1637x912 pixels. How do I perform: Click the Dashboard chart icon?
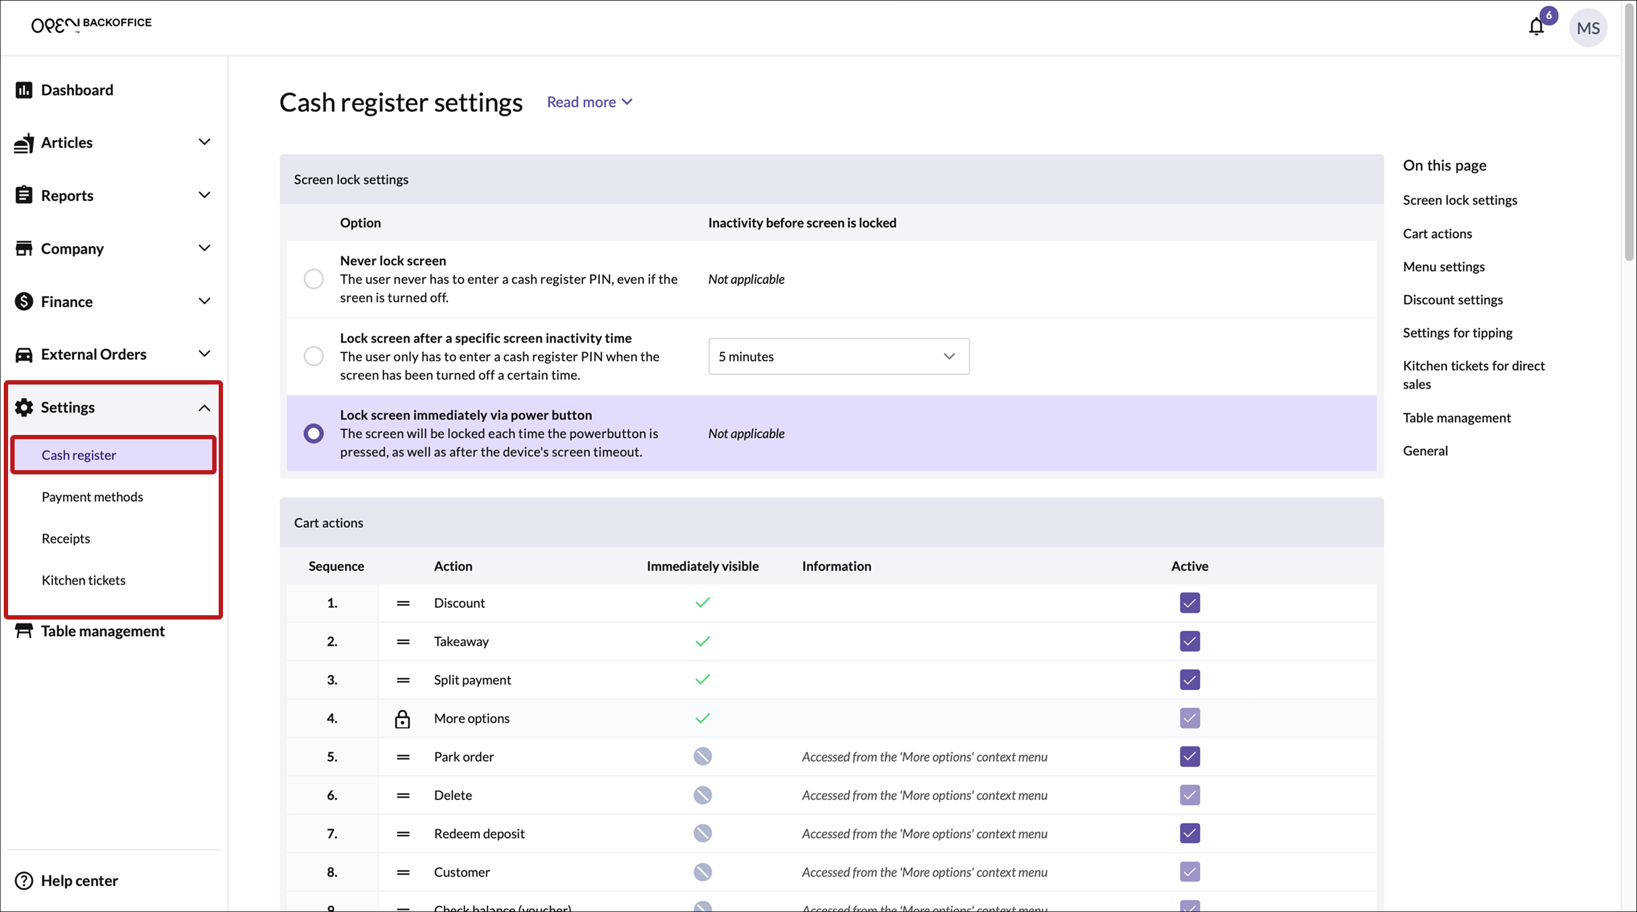pyautogui.click(x=23, y=90)
